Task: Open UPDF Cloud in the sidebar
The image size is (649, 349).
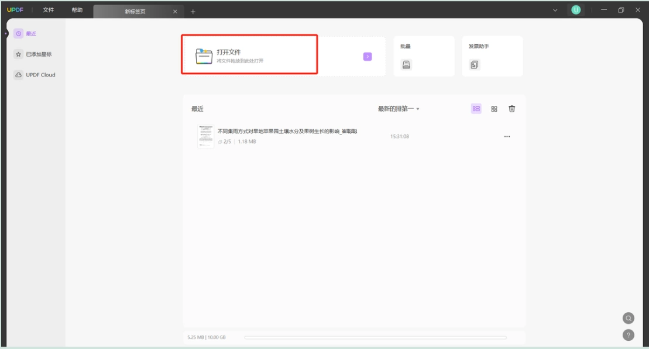Action: (35, 75)
